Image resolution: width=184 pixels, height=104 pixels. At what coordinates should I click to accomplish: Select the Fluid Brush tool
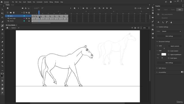(x=2, y=22)
